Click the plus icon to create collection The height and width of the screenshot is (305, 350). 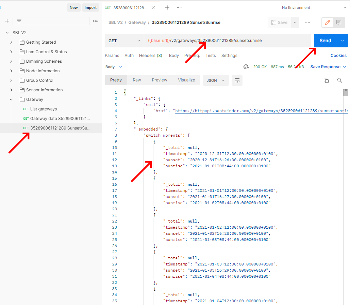coord(7,21)
